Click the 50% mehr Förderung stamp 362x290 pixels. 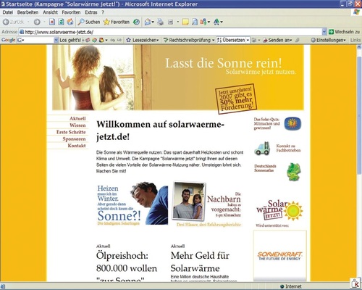point(236,99)
